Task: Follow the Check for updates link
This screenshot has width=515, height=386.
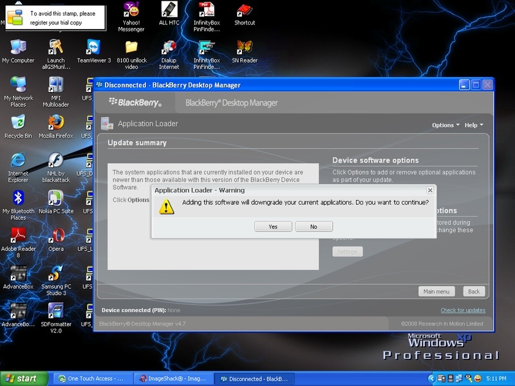Action: point(463,310)
